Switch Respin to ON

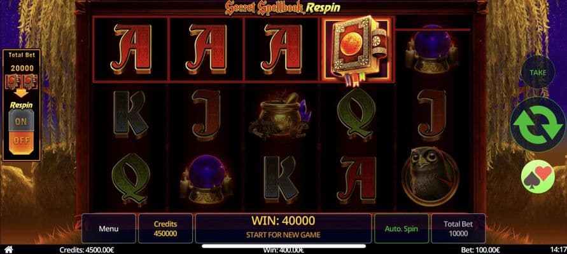[x=22, y=121]
